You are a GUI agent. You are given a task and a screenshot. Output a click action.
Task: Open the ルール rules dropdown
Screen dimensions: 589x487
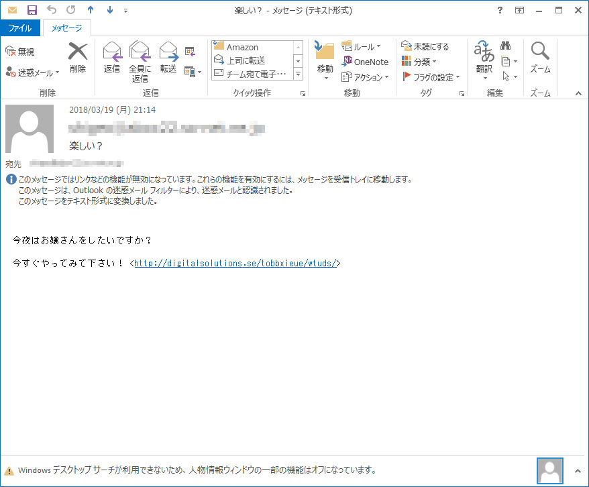pos(362,46)
